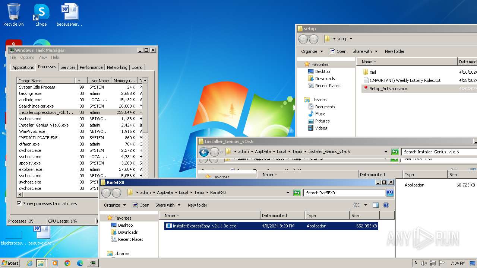Switch to the Networking tab

[117, 67]
